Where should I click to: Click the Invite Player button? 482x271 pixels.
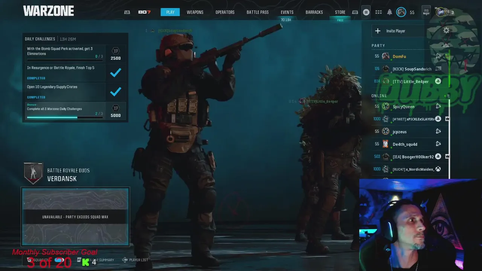tap(400, 31)
